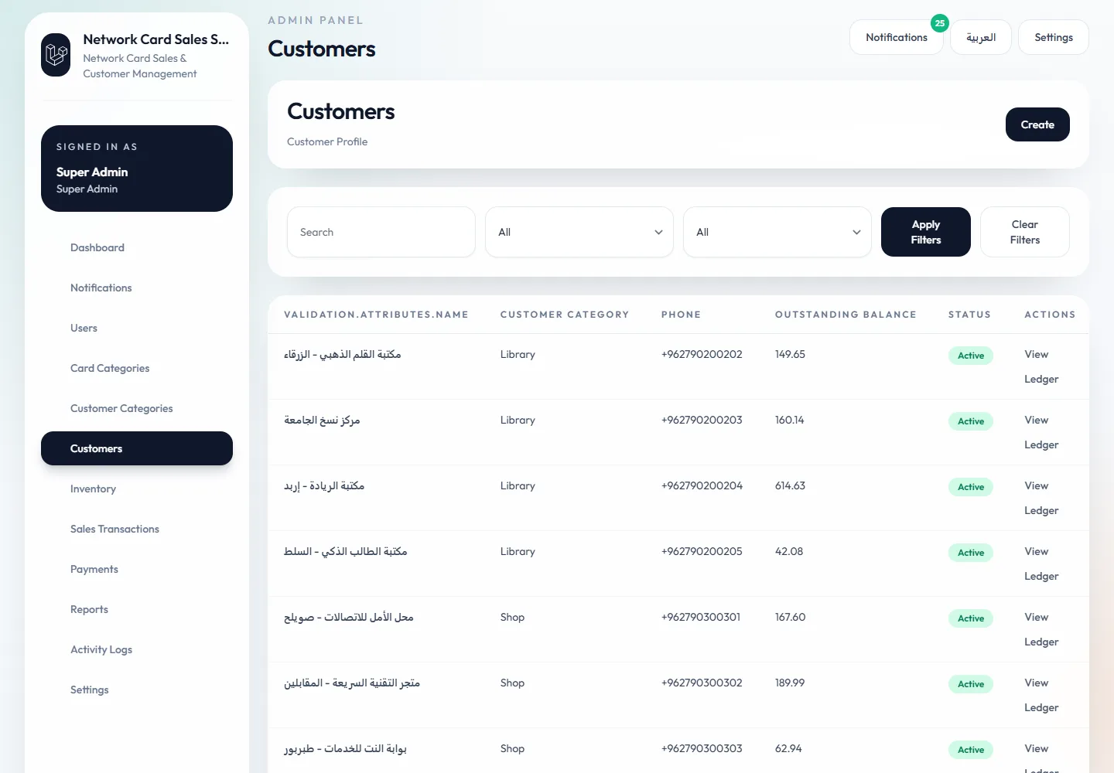Click the Active badge for balance 149.65 row
This screenshot has height=773, width=1114.
pos(971,356)
